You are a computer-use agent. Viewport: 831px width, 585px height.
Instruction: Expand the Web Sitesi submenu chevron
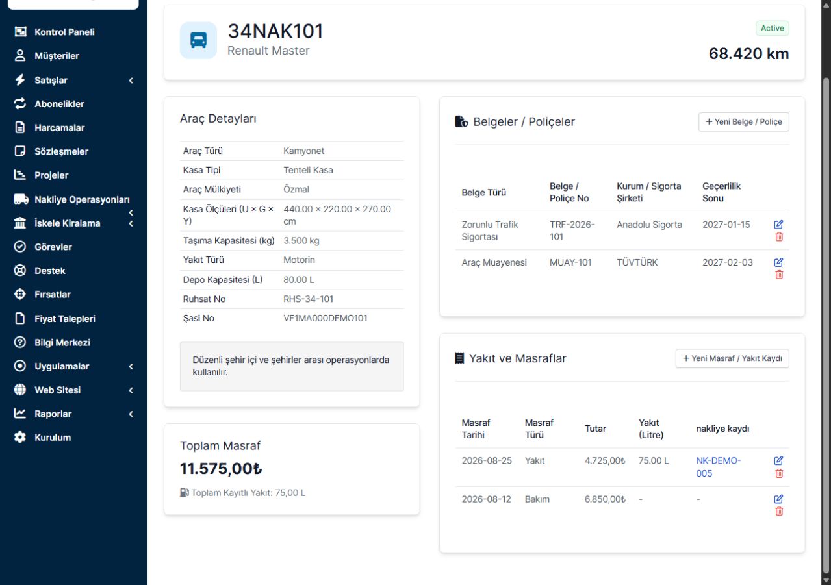pyautogui.click(x=131, y=391)
